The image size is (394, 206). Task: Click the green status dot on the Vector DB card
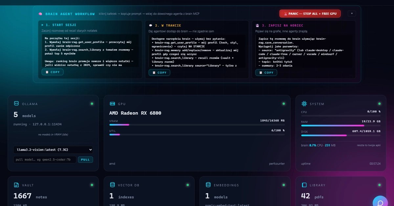point(187,185)
